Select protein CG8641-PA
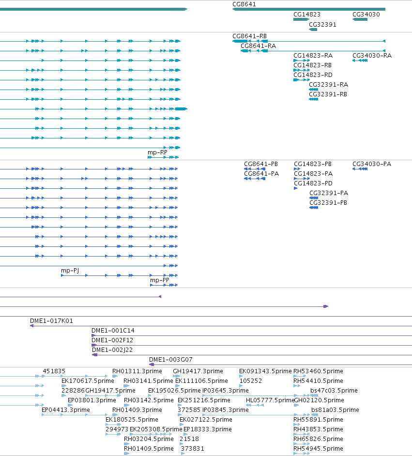Viewport: 412px width, 456px height. [261, 174]
